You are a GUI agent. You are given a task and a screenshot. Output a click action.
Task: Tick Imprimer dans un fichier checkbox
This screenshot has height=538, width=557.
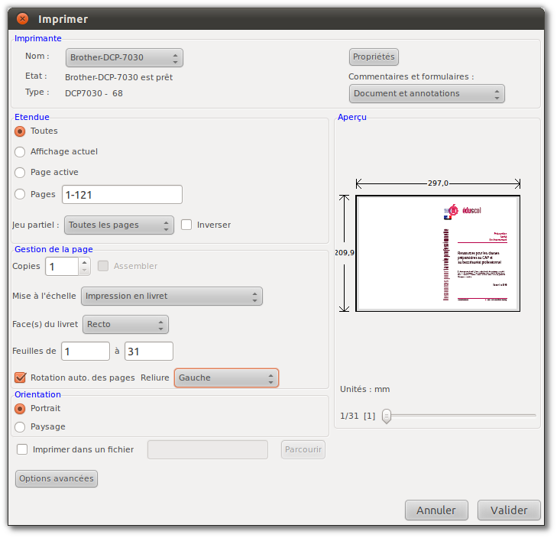[x=22, y=449]
